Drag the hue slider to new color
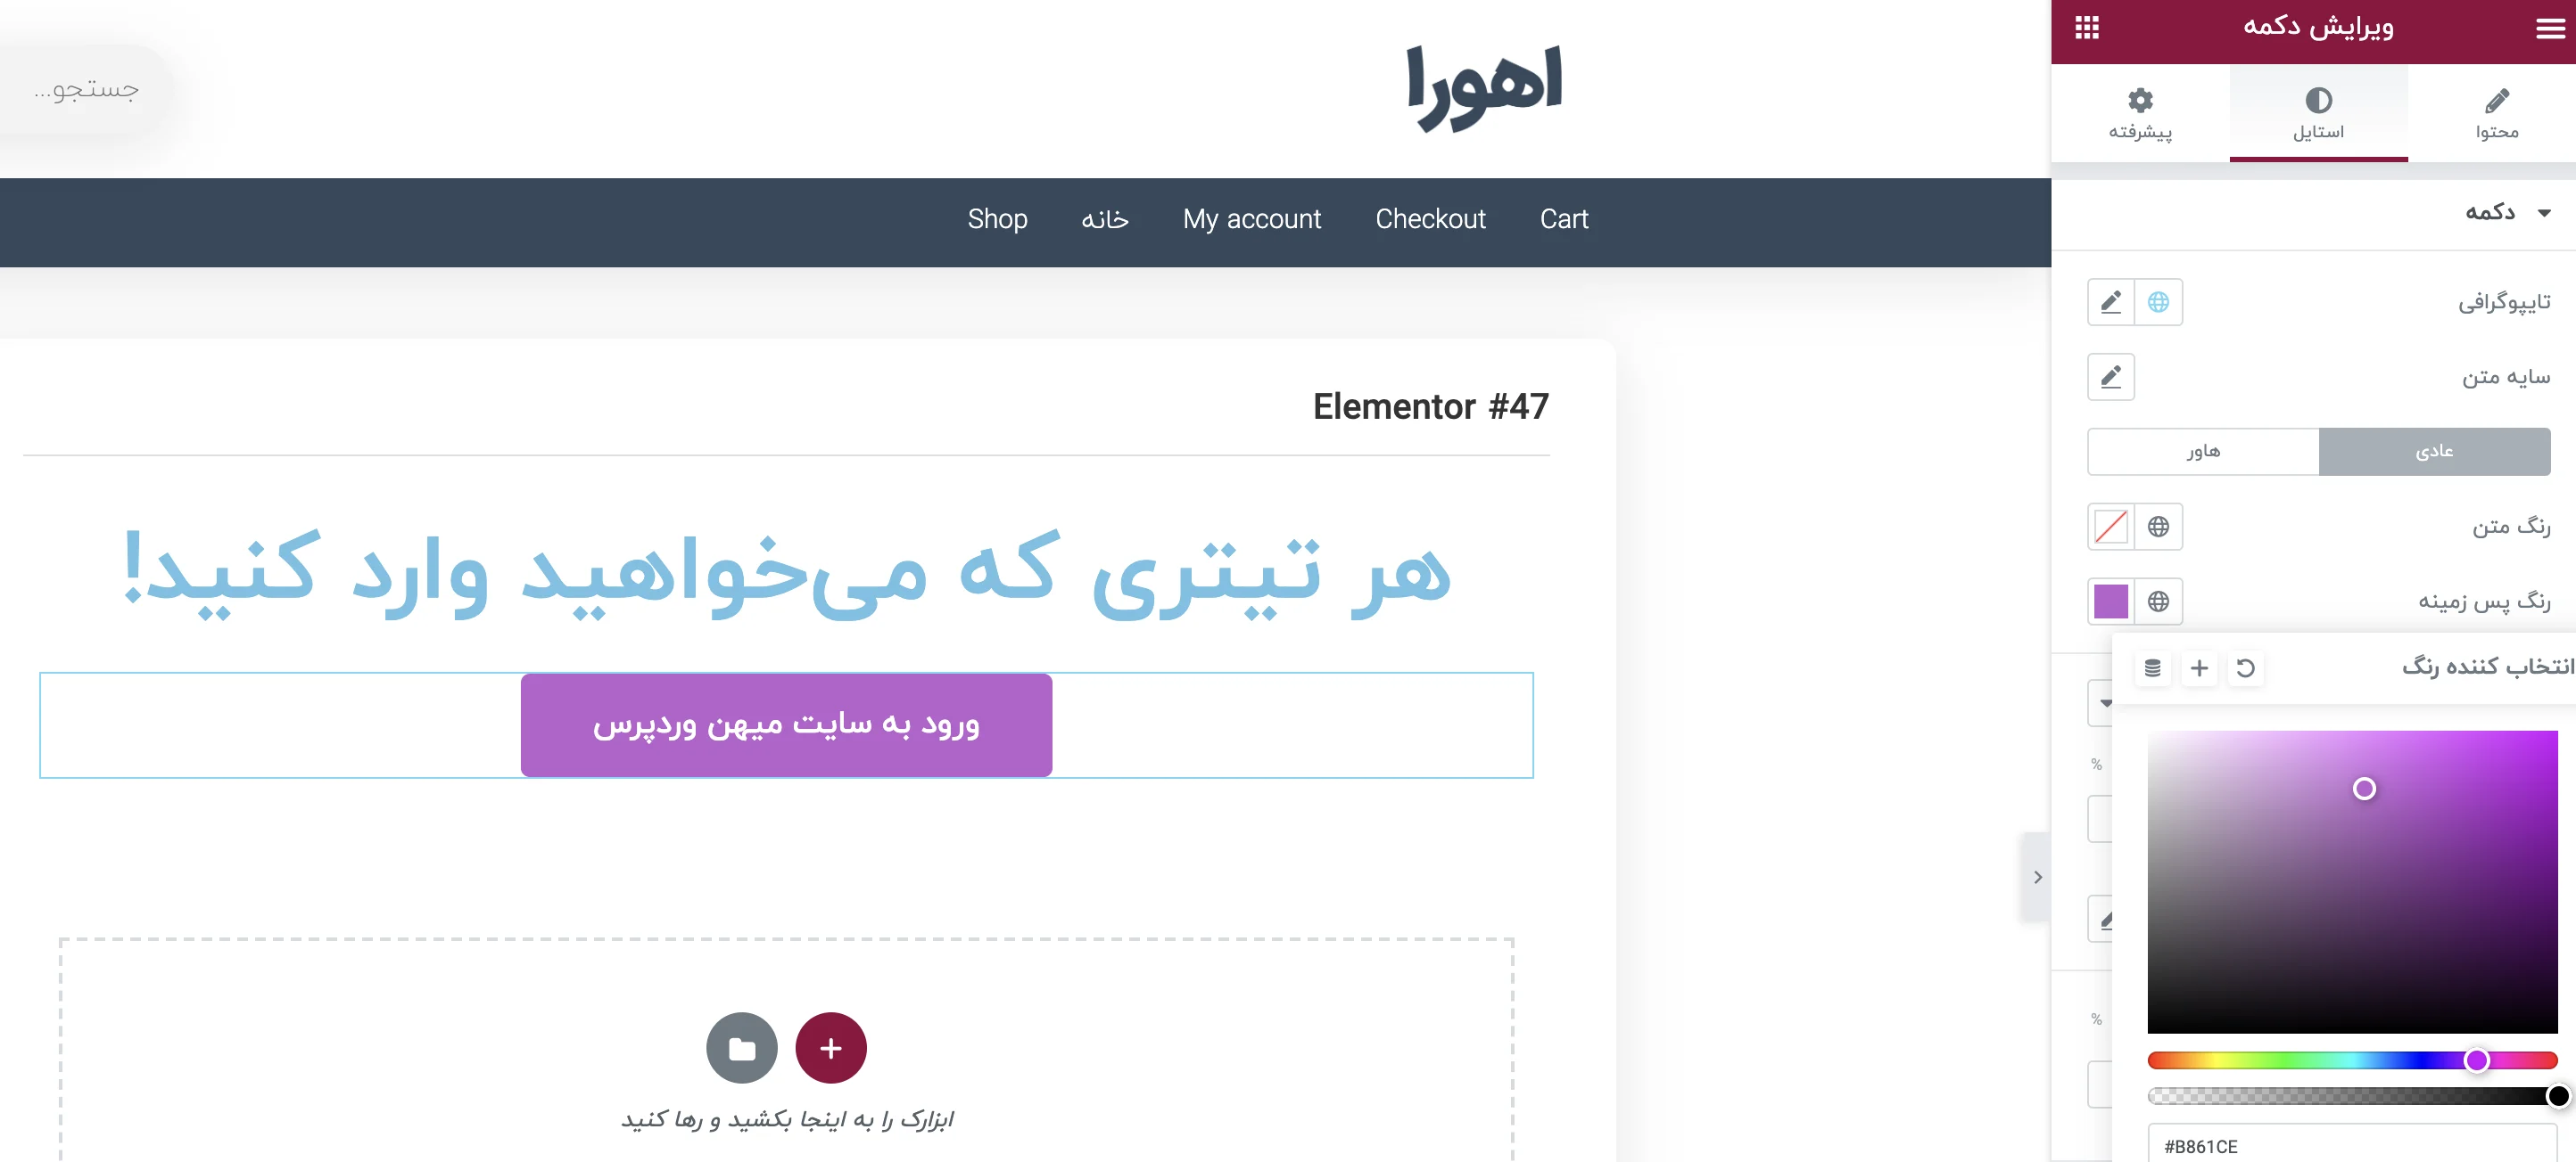The height and width of the screenshot is (1162, 2576). tap(2482, 1057)
